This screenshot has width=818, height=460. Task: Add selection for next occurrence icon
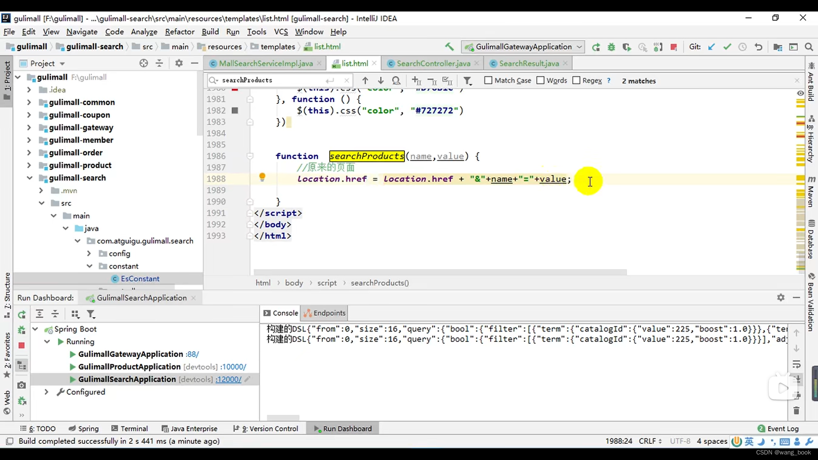coord(416,80)
